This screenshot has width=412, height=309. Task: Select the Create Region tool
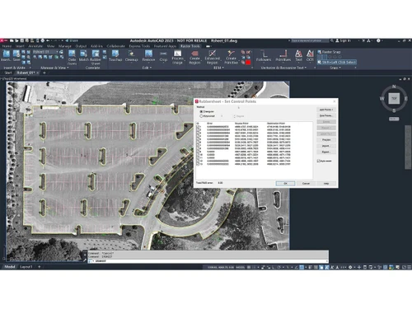(194, 57)
